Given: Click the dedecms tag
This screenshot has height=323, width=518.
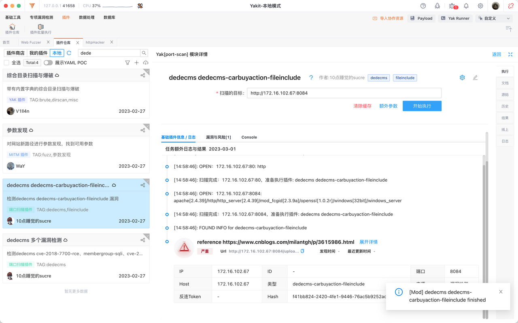Looking at the screenshot, I should [379, 78].
